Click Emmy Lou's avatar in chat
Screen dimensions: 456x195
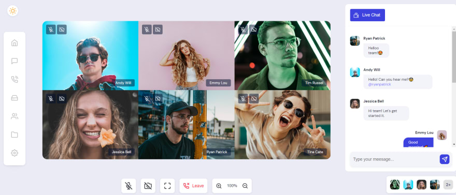(441, 135)
